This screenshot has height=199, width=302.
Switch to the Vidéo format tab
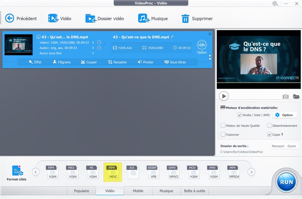pos(110,191)
